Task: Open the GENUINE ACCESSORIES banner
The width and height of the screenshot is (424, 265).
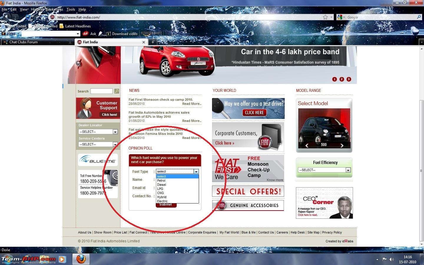Action: click(248, 205)
